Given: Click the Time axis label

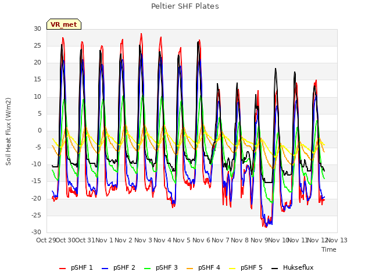Looking at the screenshot, I should pos(329,249).
